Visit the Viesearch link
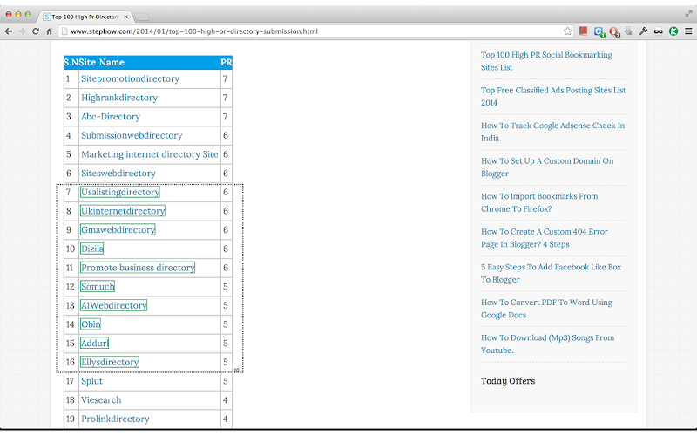 (x=101, y=400)
